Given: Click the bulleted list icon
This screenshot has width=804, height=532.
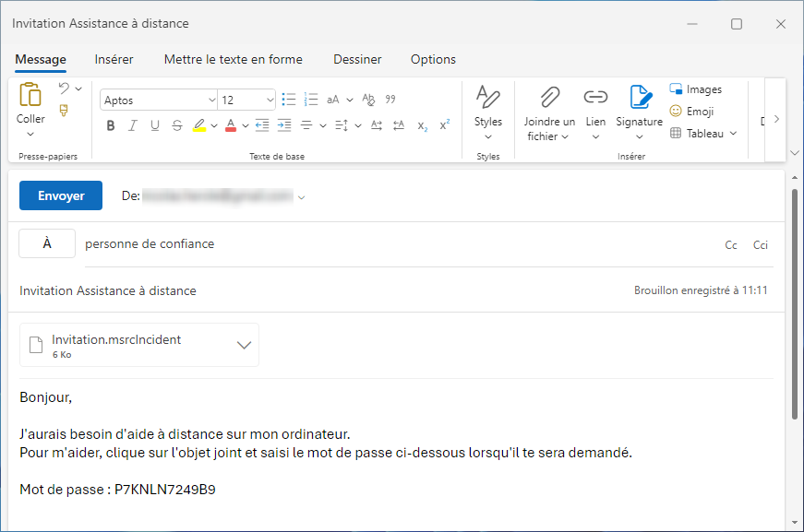Looking at the screenshot, I should pyautogui.click(x=289, y=100).
